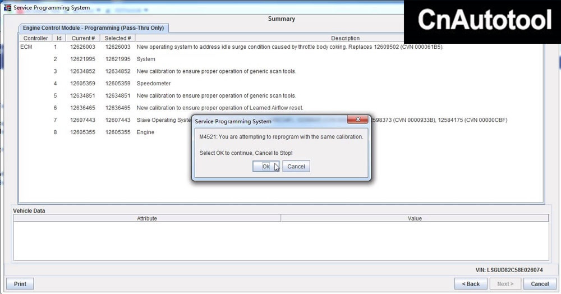561x294 pixels.
Task: Click the Engine description row
Action: (145, 132)
